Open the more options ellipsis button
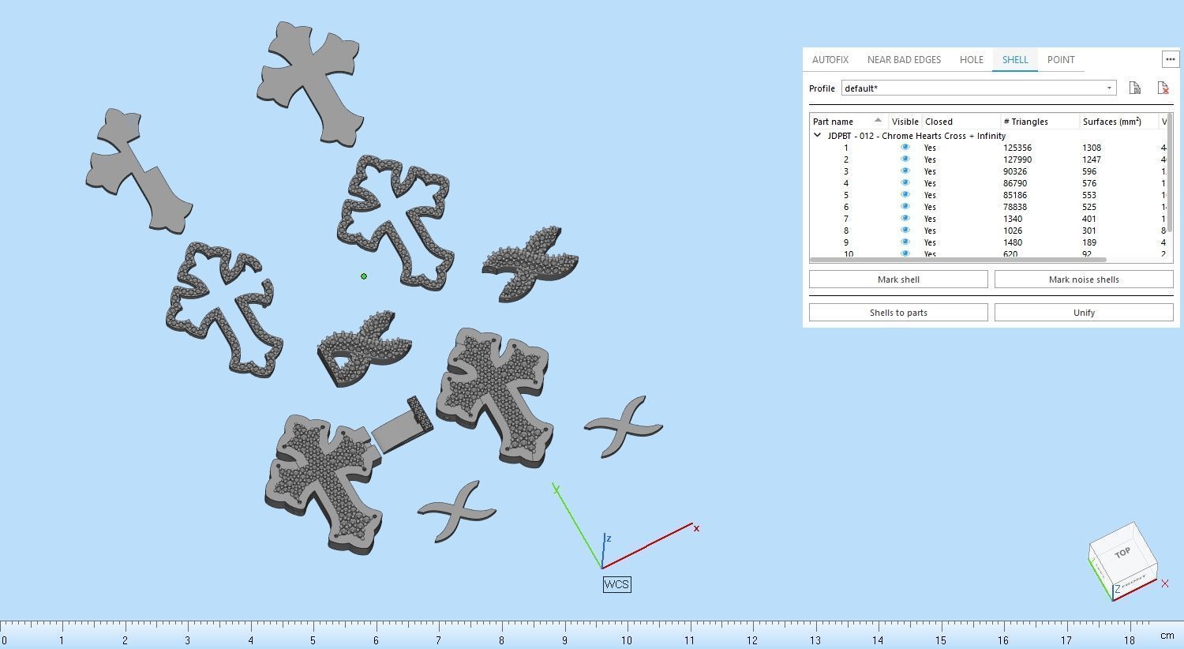1184x649 pixels. pyautogui.click(x=1171, y=59)
